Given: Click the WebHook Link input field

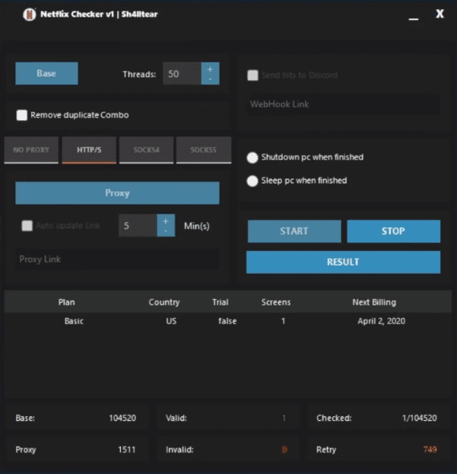Looking at the screenshot, I should 343,104.
